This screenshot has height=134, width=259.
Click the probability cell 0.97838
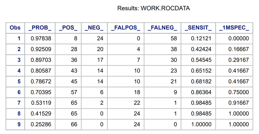41,39
